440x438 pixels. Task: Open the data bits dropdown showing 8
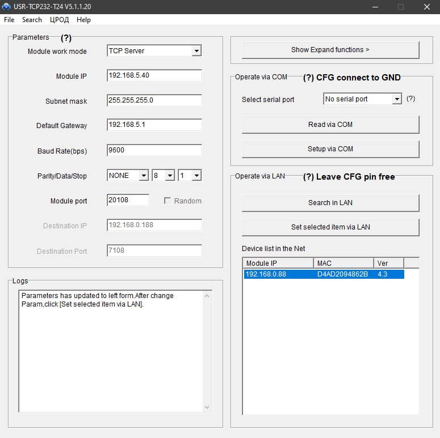[x=170, y=176]
